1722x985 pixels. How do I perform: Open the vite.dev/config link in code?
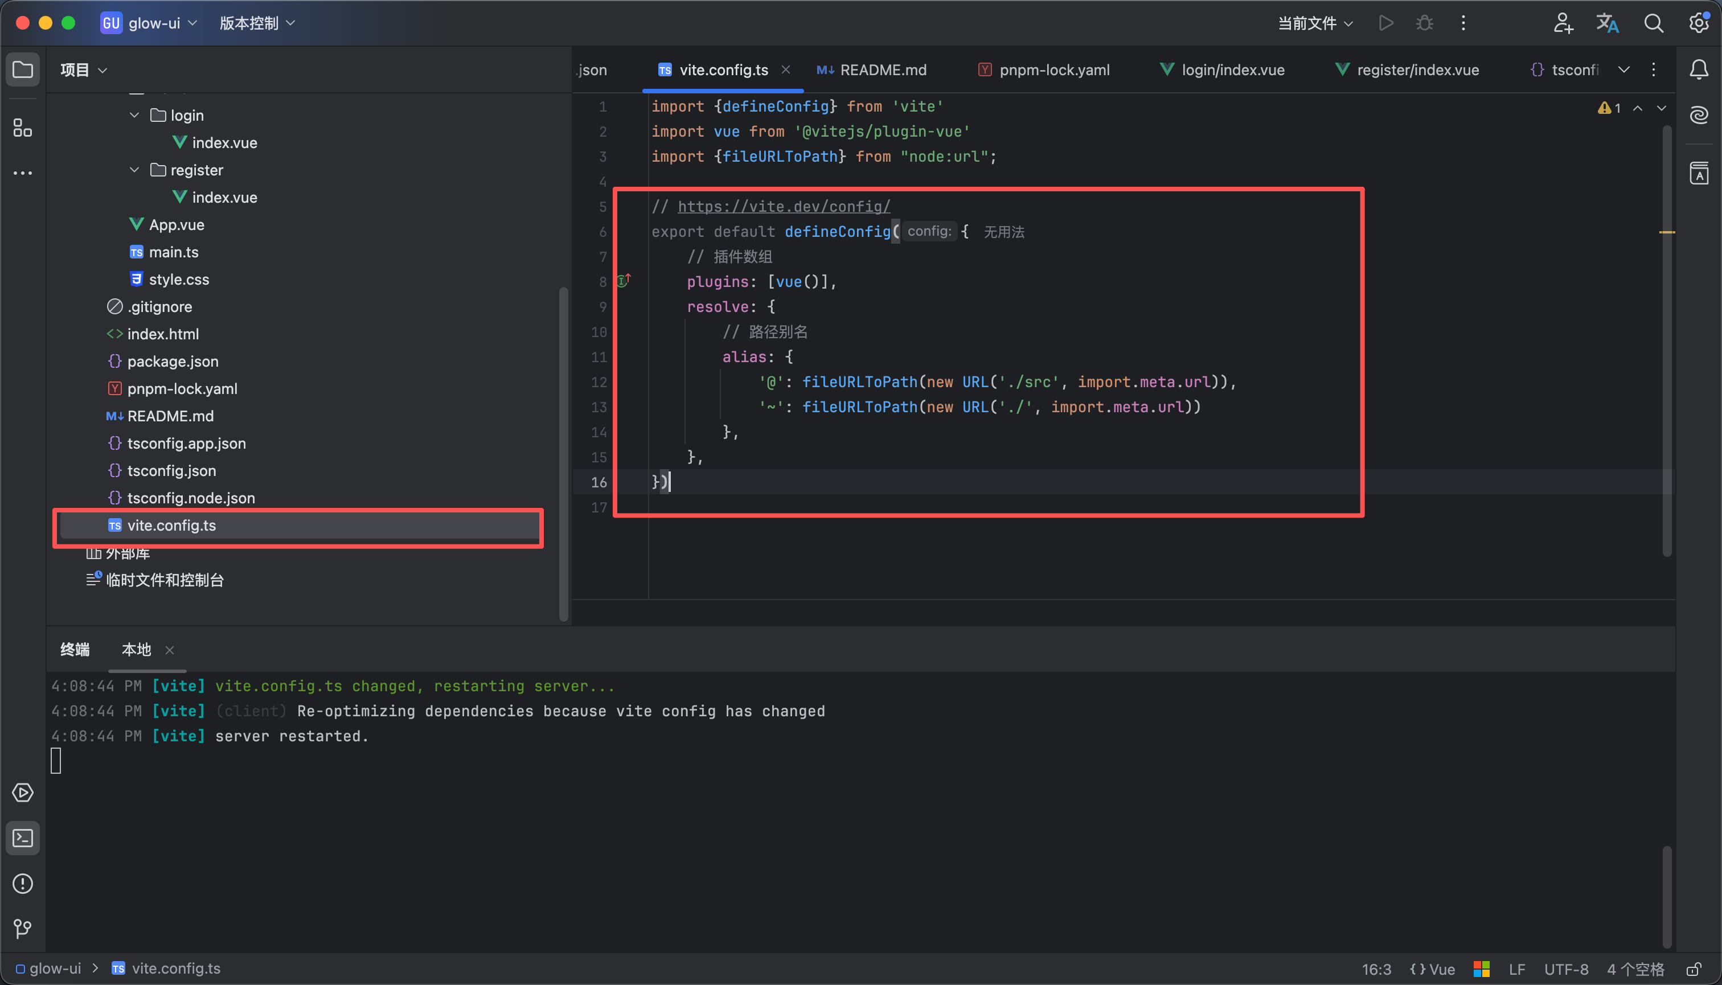pos(784,206)
